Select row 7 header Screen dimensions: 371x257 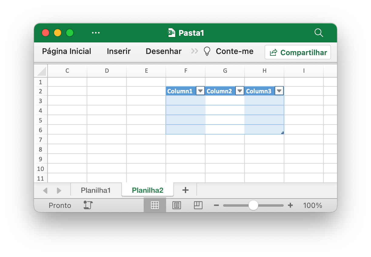coord(41,139)
